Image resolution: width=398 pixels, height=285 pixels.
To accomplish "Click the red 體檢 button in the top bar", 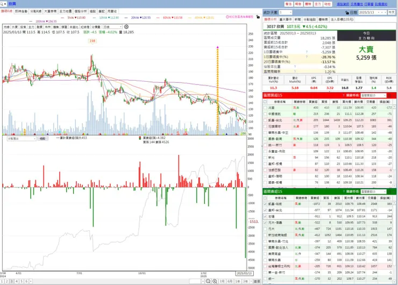I will coord(308,4).
